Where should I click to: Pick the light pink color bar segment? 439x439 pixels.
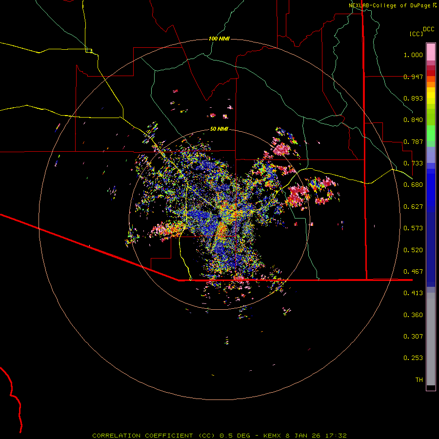431,52
